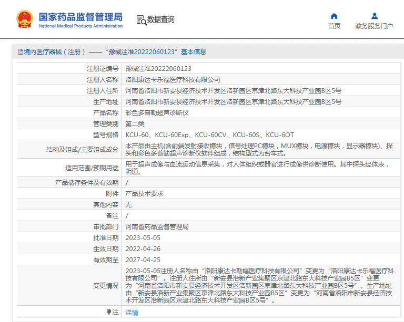Click the 管理类别 row label
This screenshot has height=322, width=404.
click(x=106, y=124)
